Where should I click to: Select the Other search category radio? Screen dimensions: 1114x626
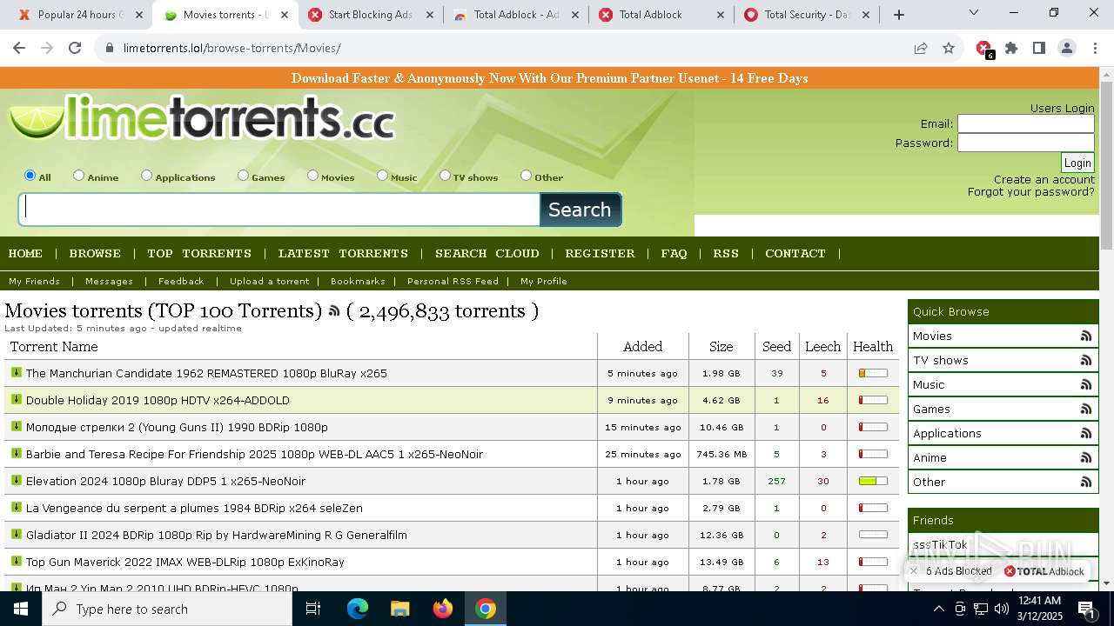(x=526, y=175)
